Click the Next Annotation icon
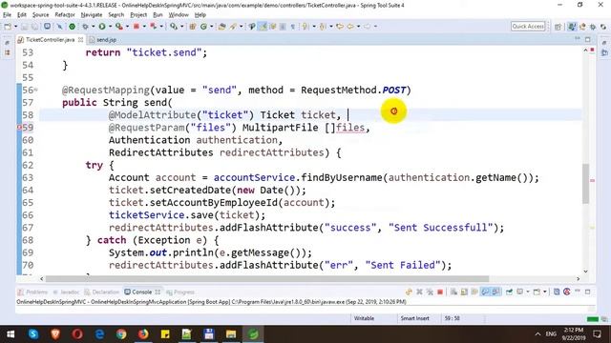The width and height of the screenshot is (611, 343). 305,27
